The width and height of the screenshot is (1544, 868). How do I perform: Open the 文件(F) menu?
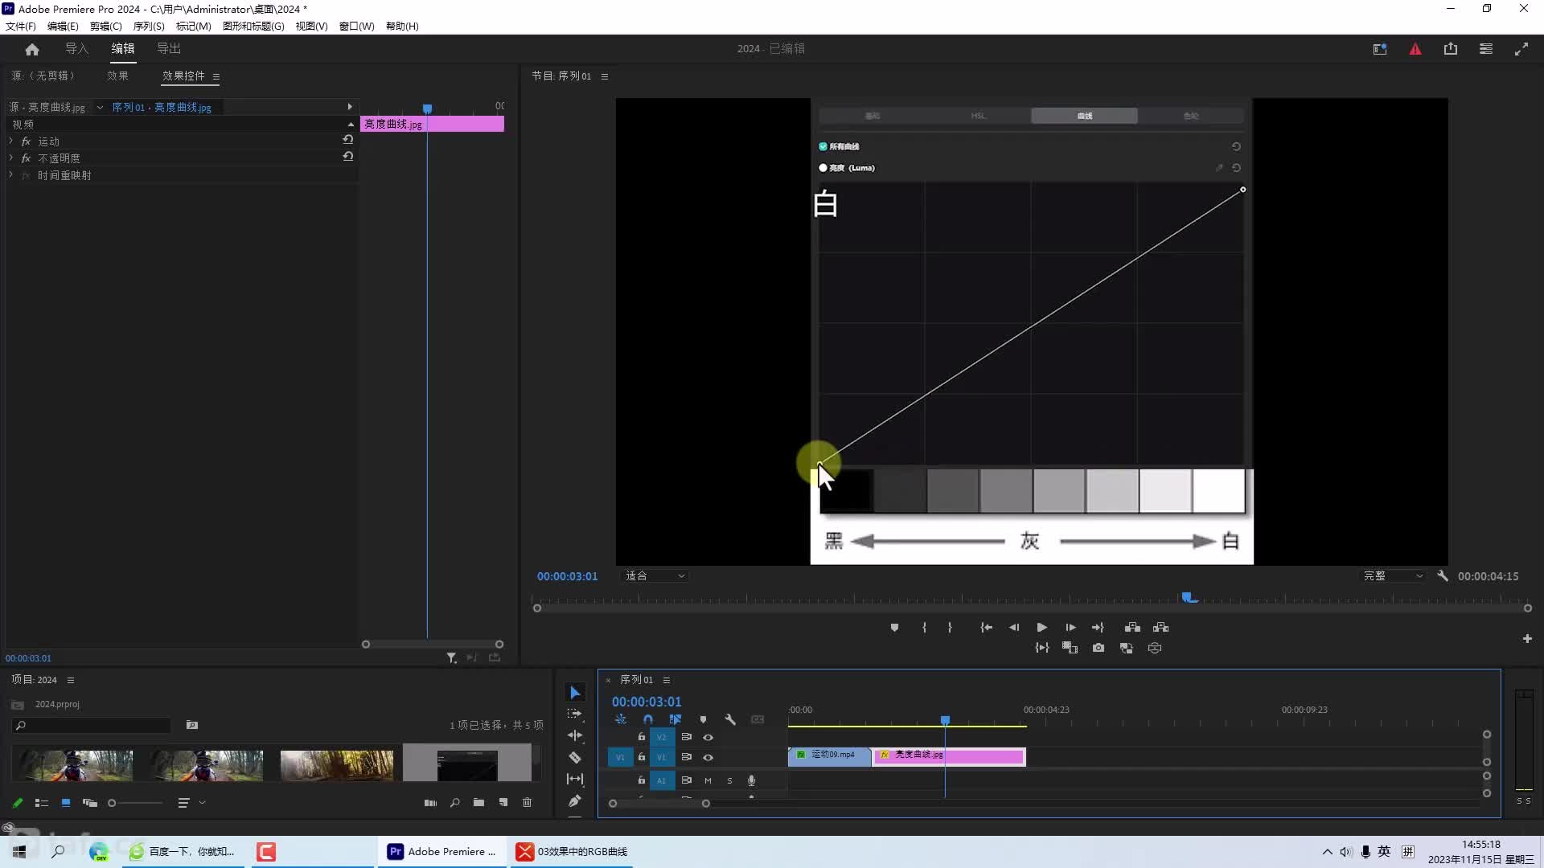21,27
